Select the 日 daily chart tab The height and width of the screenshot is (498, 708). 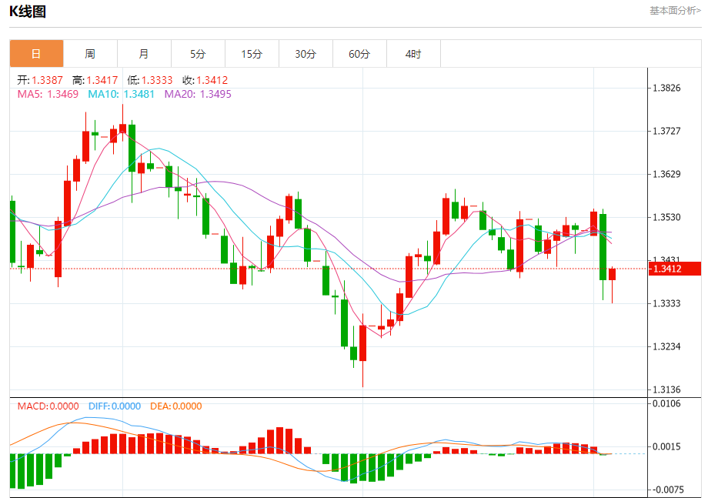[x=37, y=54]
